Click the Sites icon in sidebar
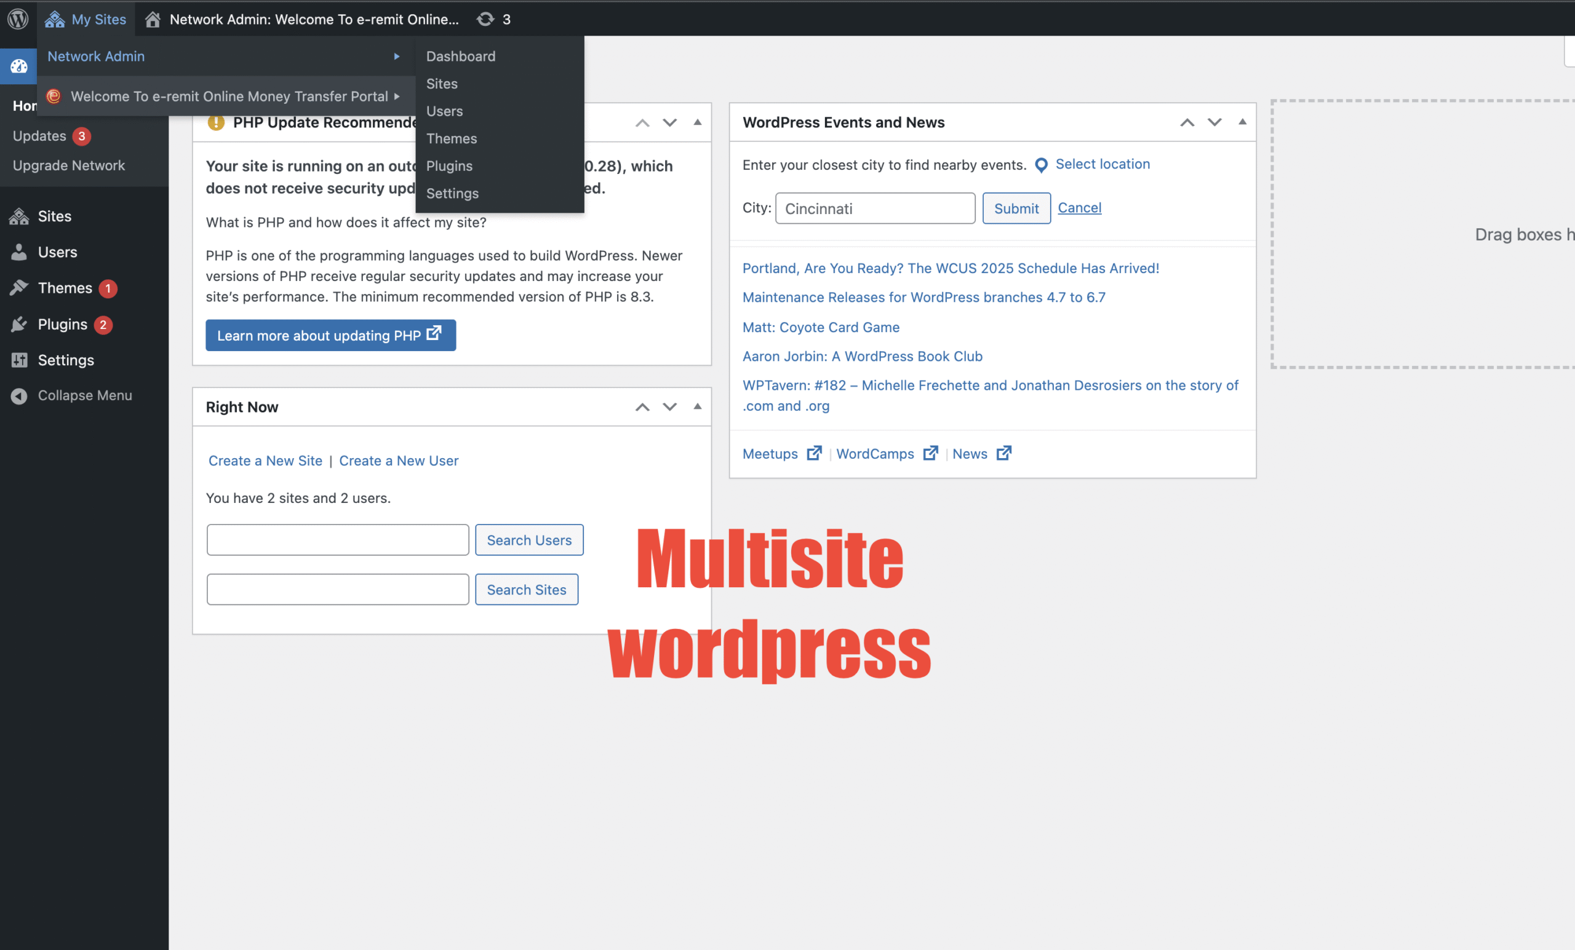 click(x=19, y=216)
